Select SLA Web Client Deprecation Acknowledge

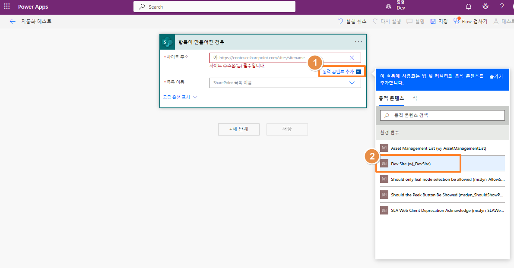pos(442,210)
